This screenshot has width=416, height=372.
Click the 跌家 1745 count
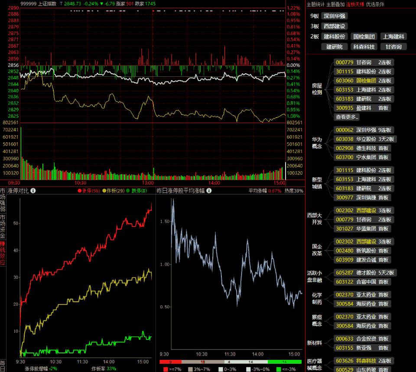[x=146, y=4]
